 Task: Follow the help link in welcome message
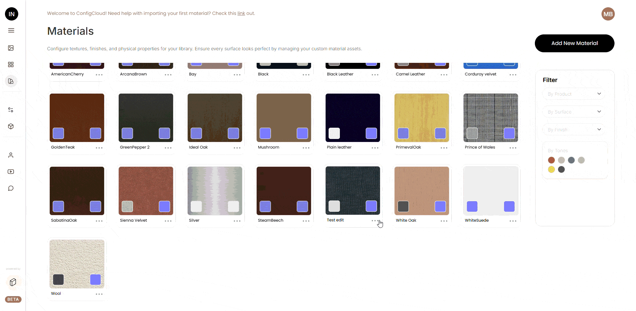[x=241, y=13]
